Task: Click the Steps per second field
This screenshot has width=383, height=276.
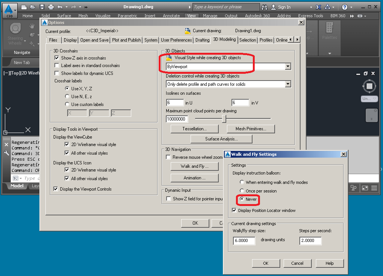Action: tap(311, 241)
